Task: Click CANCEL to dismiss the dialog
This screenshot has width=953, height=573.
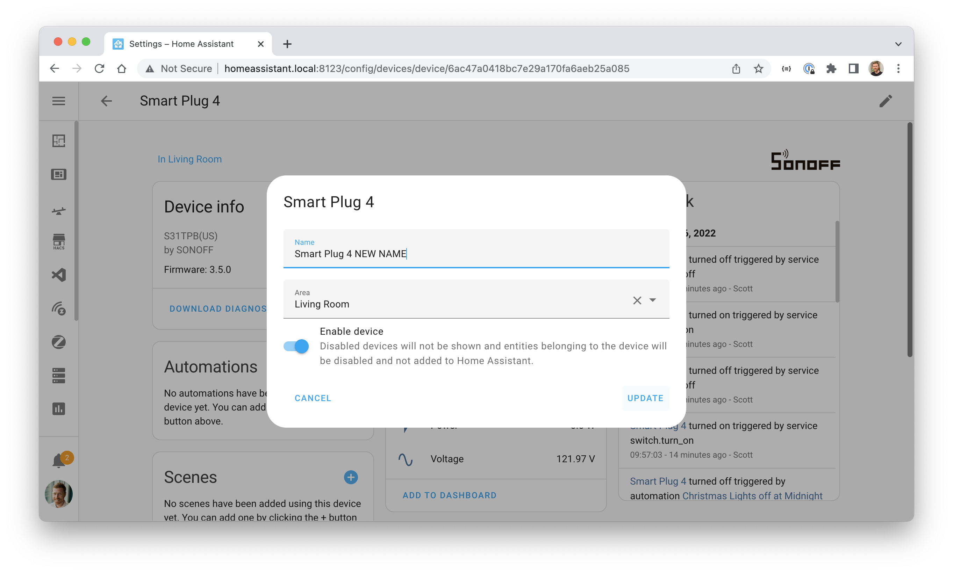Action: tap(313, 398)
